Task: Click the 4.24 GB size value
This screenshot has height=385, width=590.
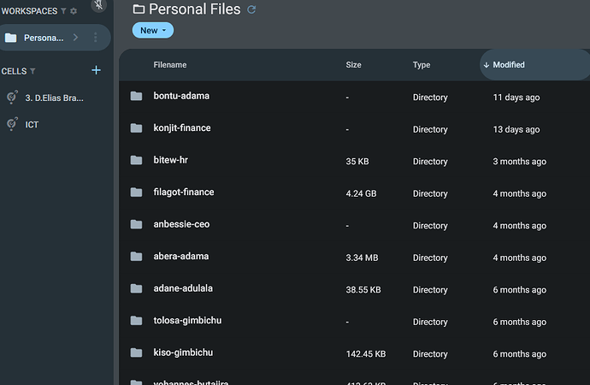Action: [361, 193]
